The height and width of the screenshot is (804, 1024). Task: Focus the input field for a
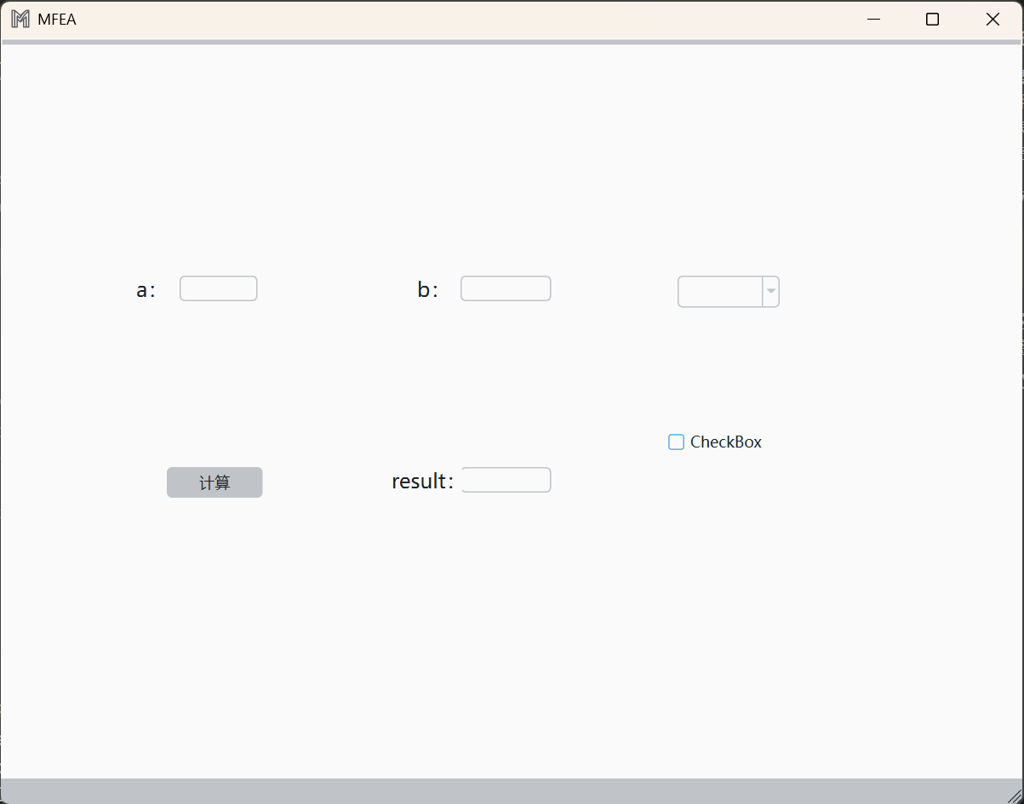[218, 288]
